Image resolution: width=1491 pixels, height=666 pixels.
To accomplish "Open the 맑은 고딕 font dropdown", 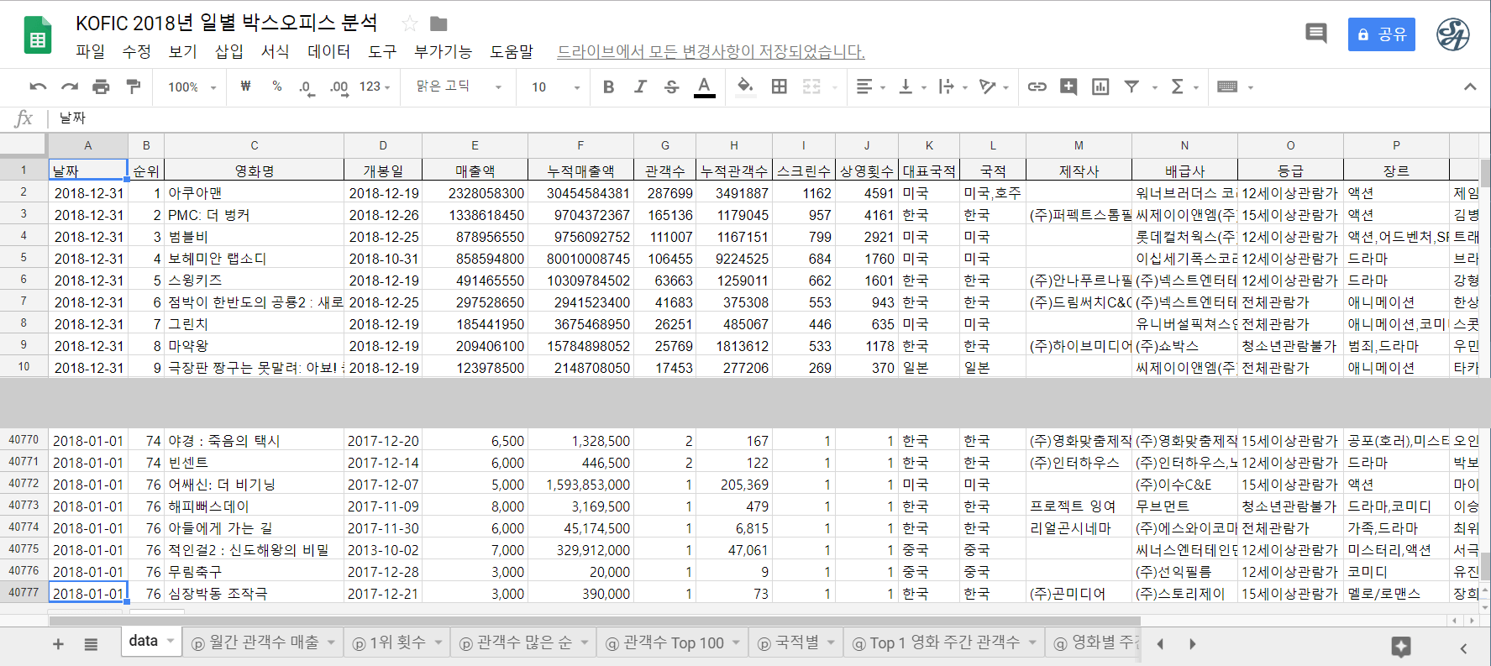I will [459, 87].
